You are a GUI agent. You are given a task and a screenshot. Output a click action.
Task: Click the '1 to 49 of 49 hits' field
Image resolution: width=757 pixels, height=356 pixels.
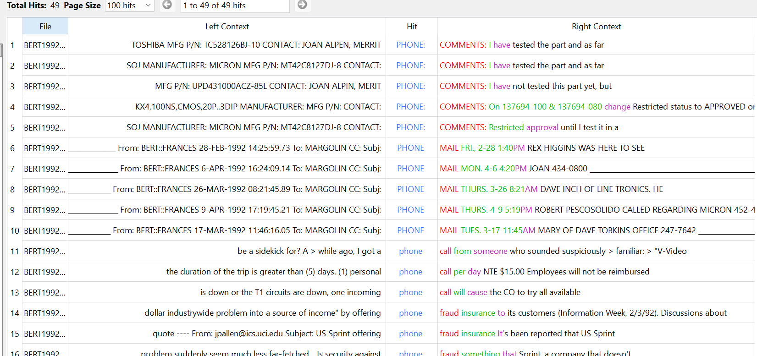pyautogui.click(x=235, y=5)
